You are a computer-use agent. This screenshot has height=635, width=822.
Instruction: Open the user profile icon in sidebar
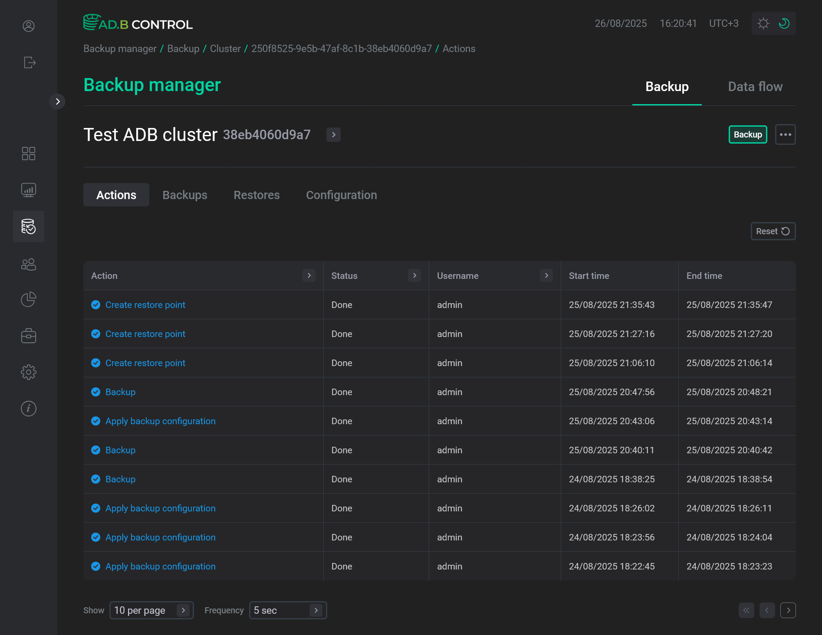pos(28,26)
